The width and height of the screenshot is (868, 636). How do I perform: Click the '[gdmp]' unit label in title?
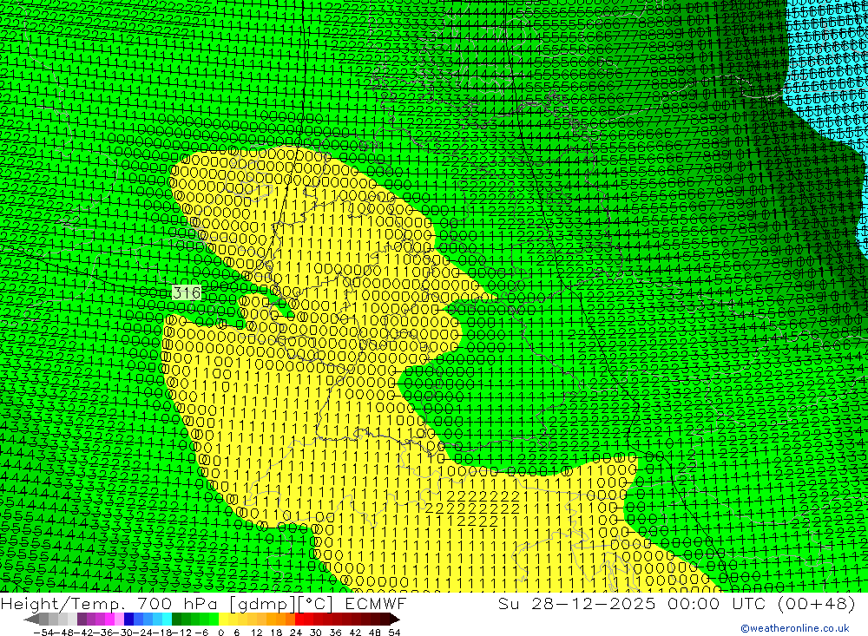263,603
